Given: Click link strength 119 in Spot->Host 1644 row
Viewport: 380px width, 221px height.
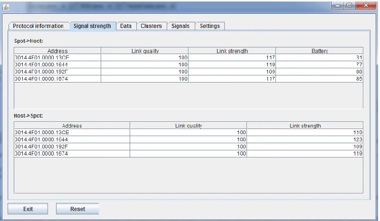Looking at the screenshot, I should [232, 64].
